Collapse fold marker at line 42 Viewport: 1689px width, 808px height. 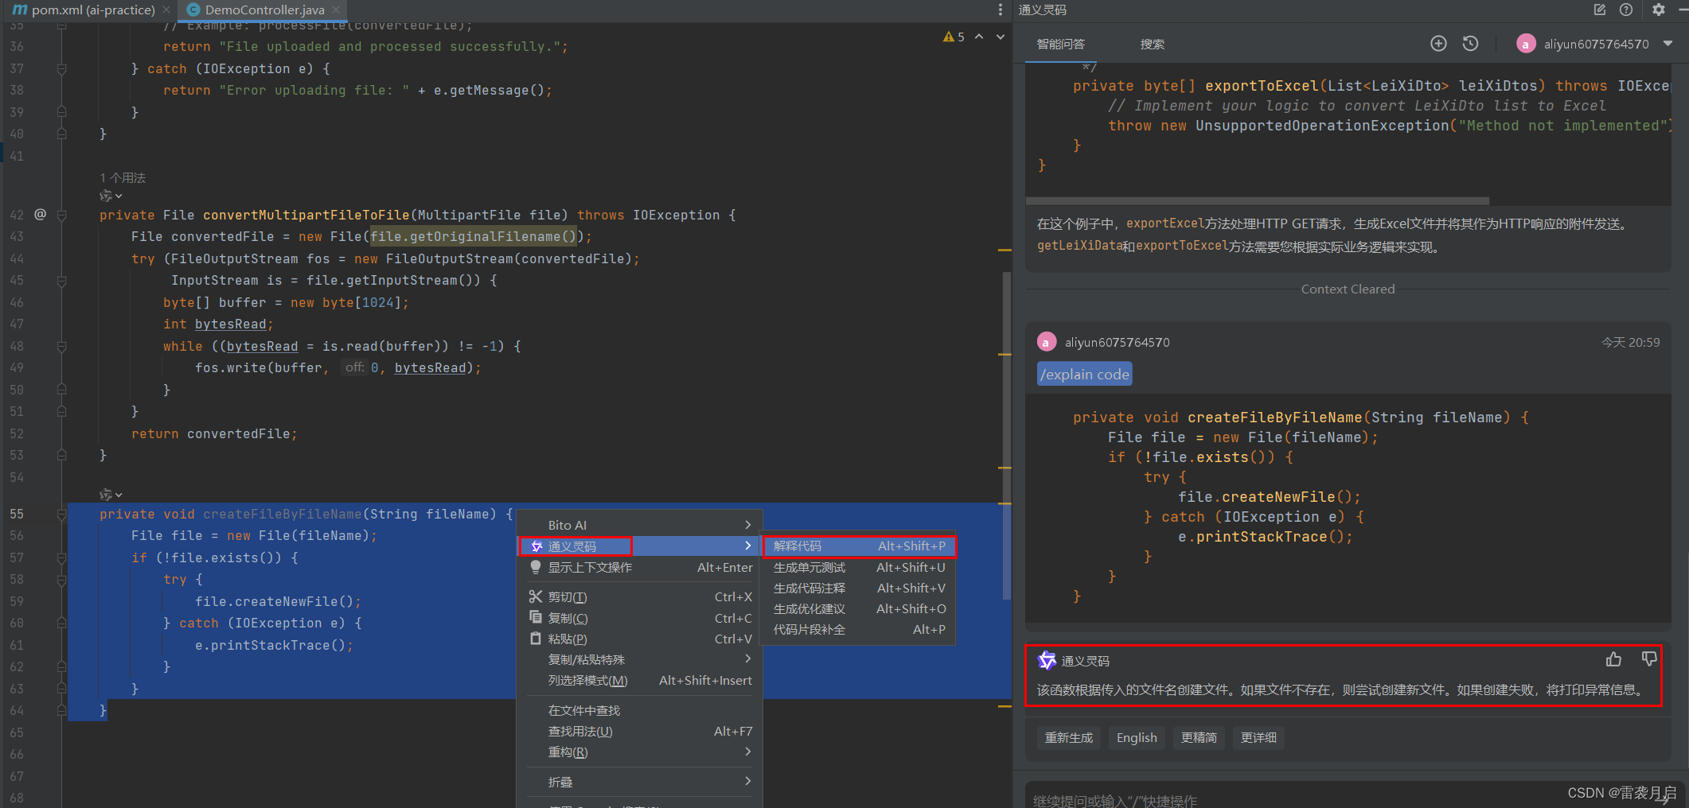61,215
